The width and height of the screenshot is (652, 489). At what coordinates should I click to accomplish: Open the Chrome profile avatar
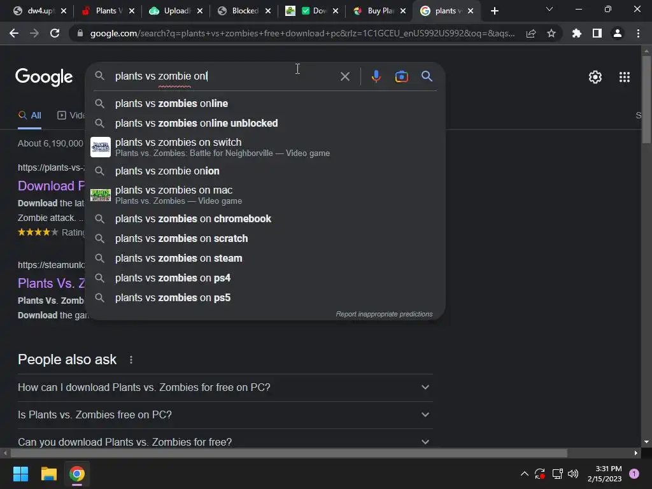pyautogui.click(x=617, y=33)
